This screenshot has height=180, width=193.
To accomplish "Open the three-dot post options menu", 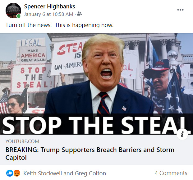I will (180, 10).
